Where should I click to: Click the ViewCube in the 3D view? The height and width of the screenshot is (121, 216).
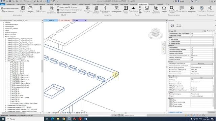click(x=156, y=33)
